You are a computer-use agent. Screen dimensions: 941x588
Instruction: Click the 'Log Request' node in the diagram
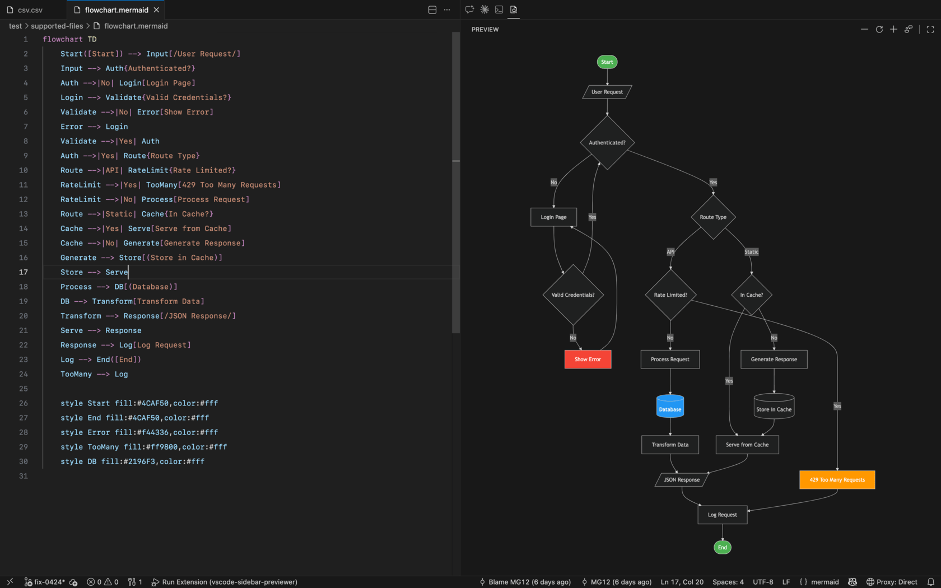click(x=723, y=515)
